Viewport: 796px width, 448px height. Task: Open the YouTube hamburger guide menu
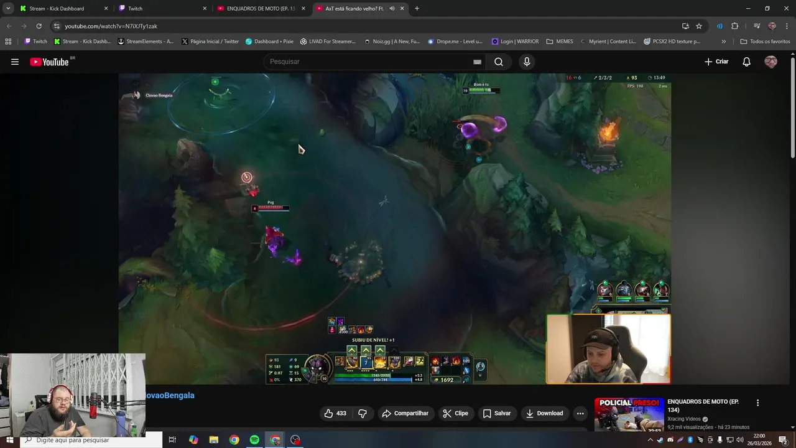pos(15,62)
